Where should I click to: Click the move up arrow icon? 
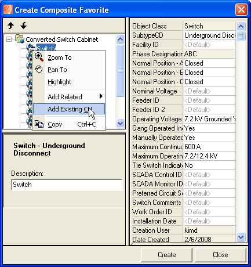point(11,26)
